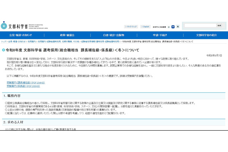This screenshot has height=152, width=228.
Task: Click the 文部科学省 logo in the header
Action: coord(24,26)
